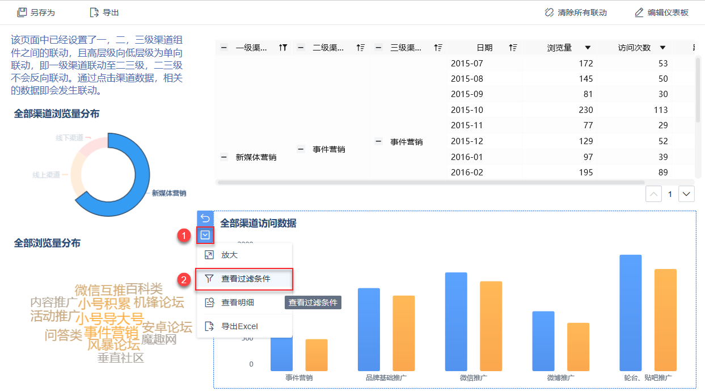
Task: Open the 浏览量 column dropdown arrow
Action: [x=588, y=48]
